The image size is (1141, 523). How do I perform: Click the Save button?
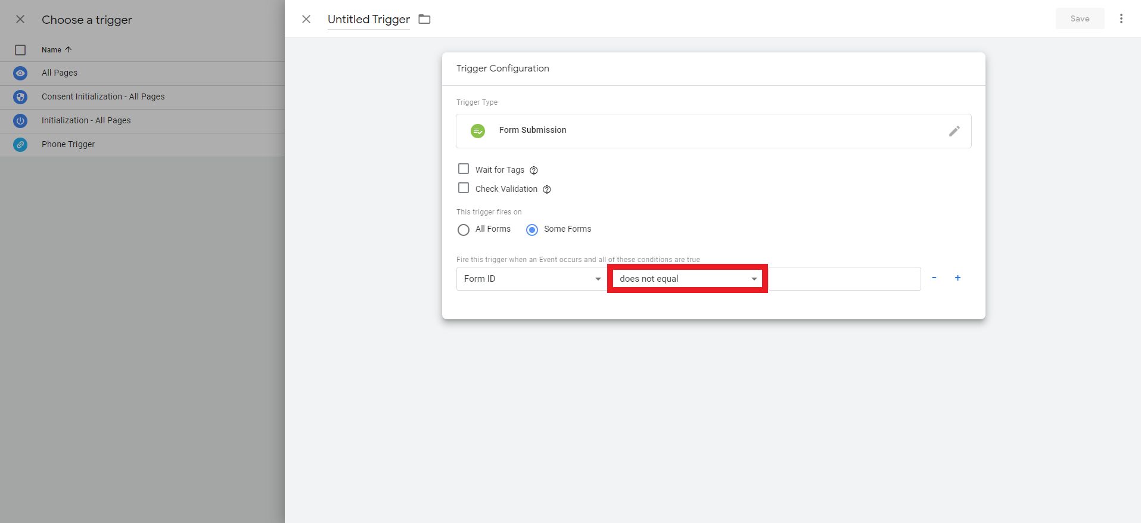[x=1079, y=19]
